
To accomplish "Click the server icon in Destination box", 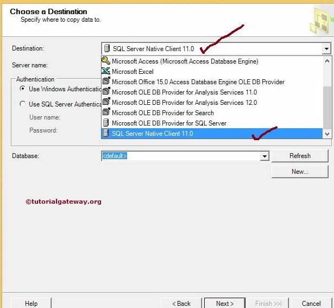I will (x=107, y=48).
